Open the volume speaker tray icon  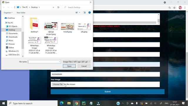[x=155, y=103]
